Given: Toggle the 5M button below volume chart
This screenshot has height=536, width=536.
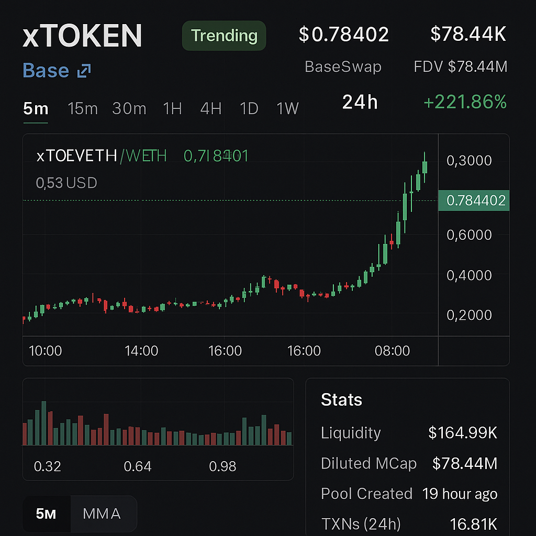Looking at the screenshot, I should (46, 514).
